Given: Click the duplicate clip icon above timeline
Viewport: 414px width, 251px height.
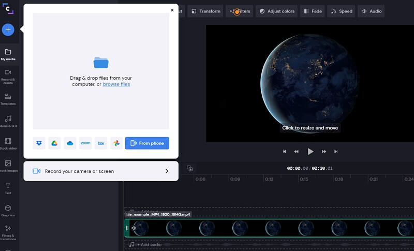Looking at the screenshot, I should click(189, 168).
